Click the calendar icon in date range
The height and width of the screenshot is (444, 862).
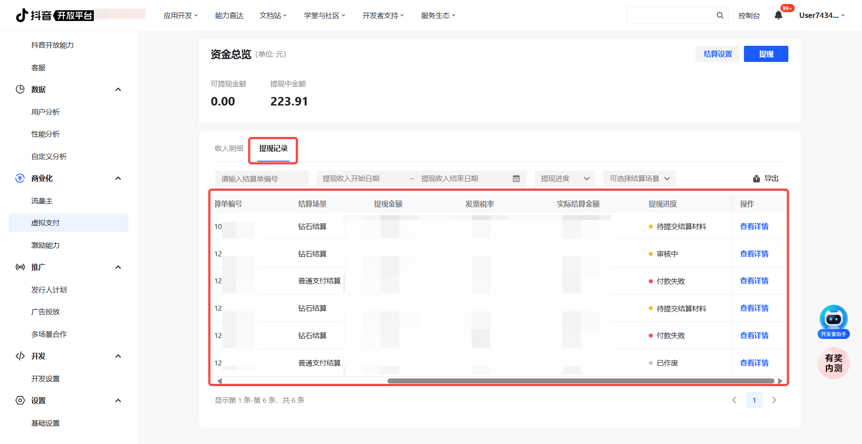tap(516, 179)
